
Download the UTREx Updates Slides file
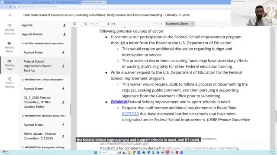point(63,102)
